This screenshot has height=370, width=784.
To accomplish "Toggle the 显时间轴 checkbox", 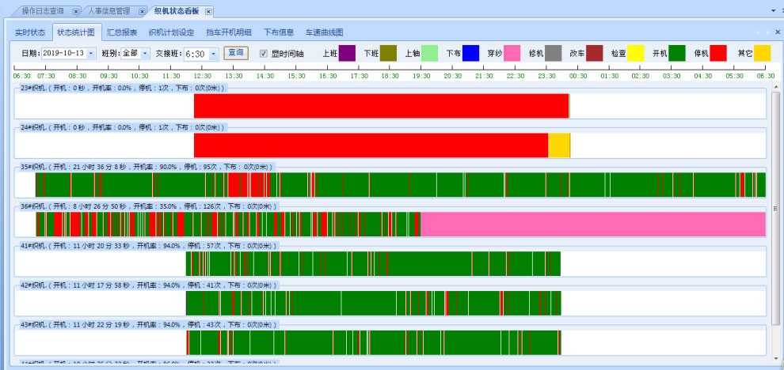I will click(264, 54).
